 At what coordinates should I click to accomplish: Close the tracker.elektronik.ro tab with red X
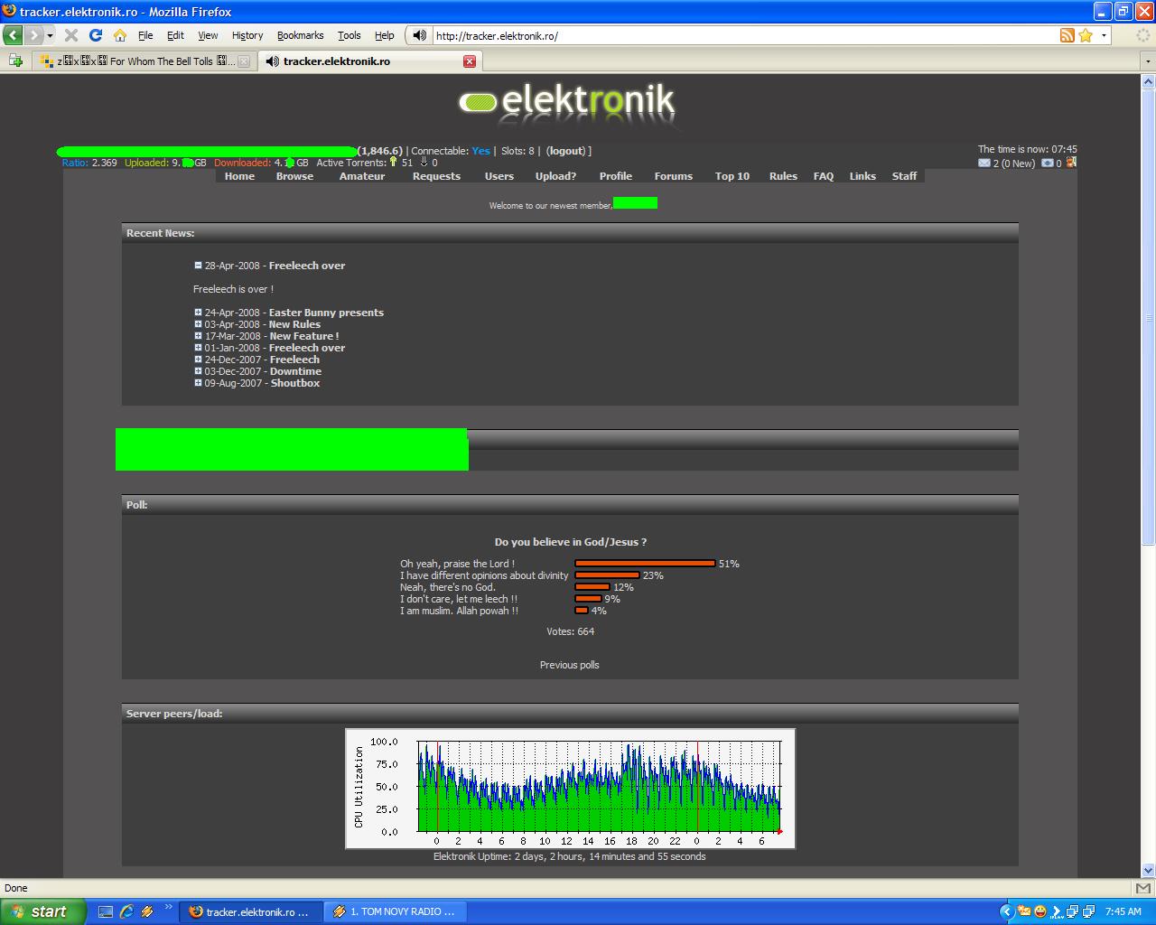[x=470, y=61]
